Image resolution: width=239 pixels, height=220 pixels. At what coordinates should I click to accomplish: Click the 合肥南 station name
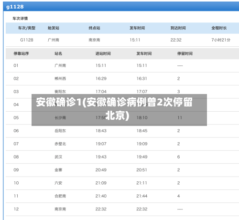click(x=60, y=196)
